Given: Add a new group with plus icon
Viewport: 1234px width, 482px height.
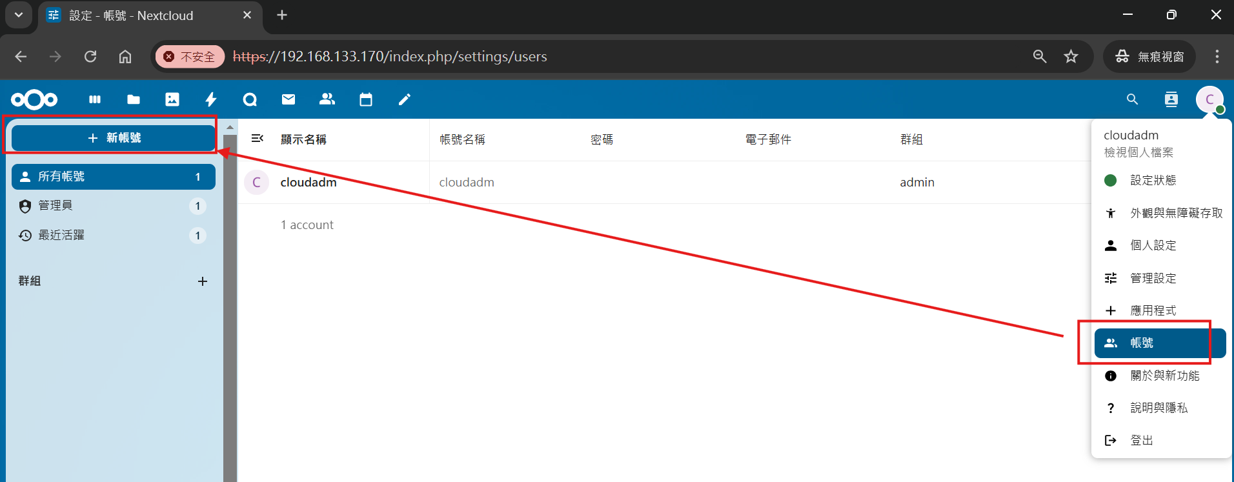Looking at the screenshot, I should [x=203, y=281].
